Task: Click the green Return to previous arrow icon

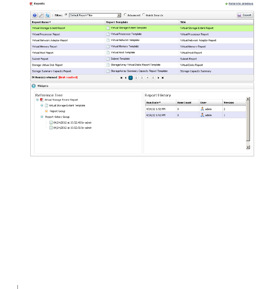Action: click(x=226, y=4)
